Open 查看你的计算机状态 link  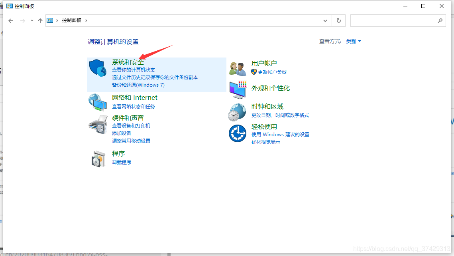(134, 69)
